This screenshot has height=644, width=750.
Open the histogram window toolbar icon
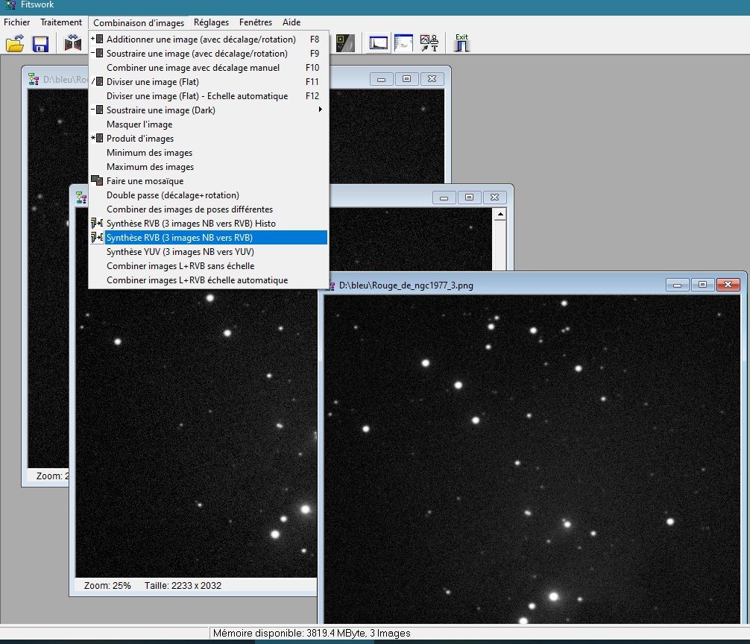tap(378, 43)
